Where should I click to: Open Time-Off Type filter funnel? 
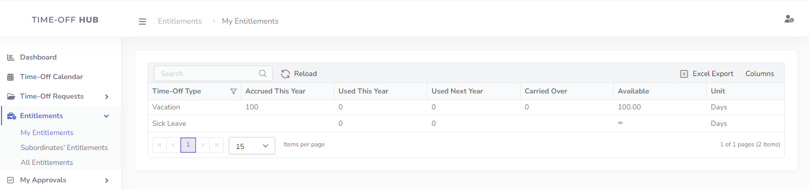233,91
